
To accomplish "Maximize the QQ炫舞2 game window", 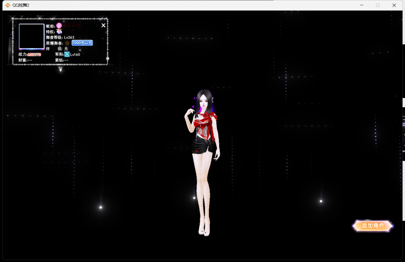I will [377, 5].
